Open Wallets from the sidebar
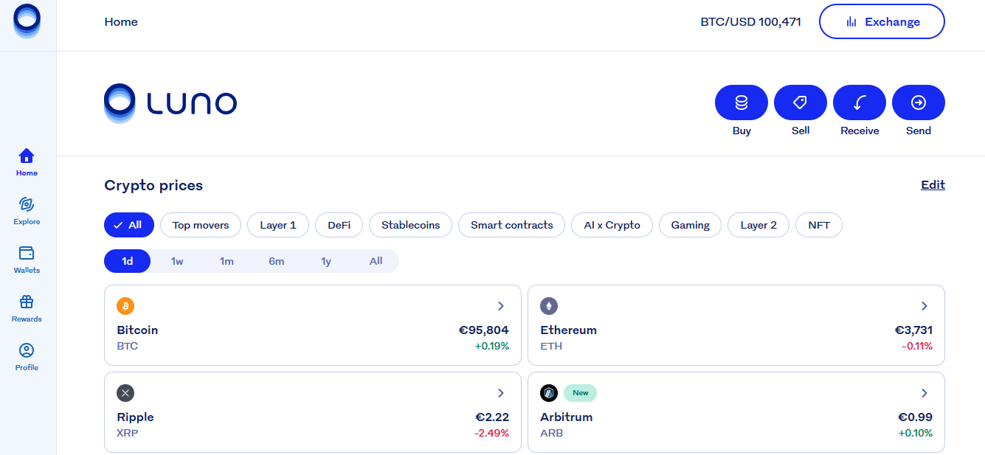The width and height of the screenshot is (985, 455). pyautogui.click(x=27, y=258)
